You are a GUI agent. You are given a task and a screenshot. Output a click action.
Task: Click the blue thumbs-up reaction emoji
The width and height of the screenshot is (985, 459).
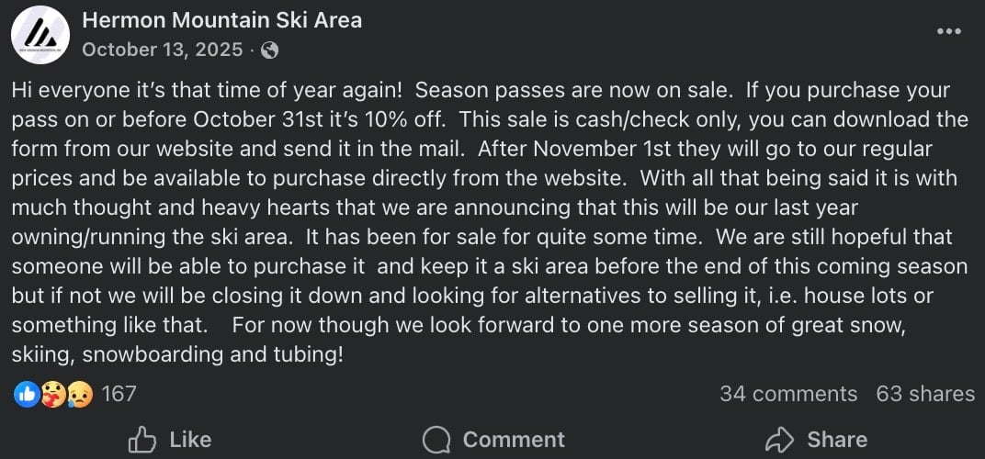(26, 395)
